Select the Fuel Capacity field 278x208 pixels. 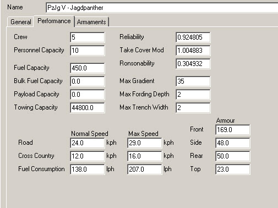click(x=88, y=68)
